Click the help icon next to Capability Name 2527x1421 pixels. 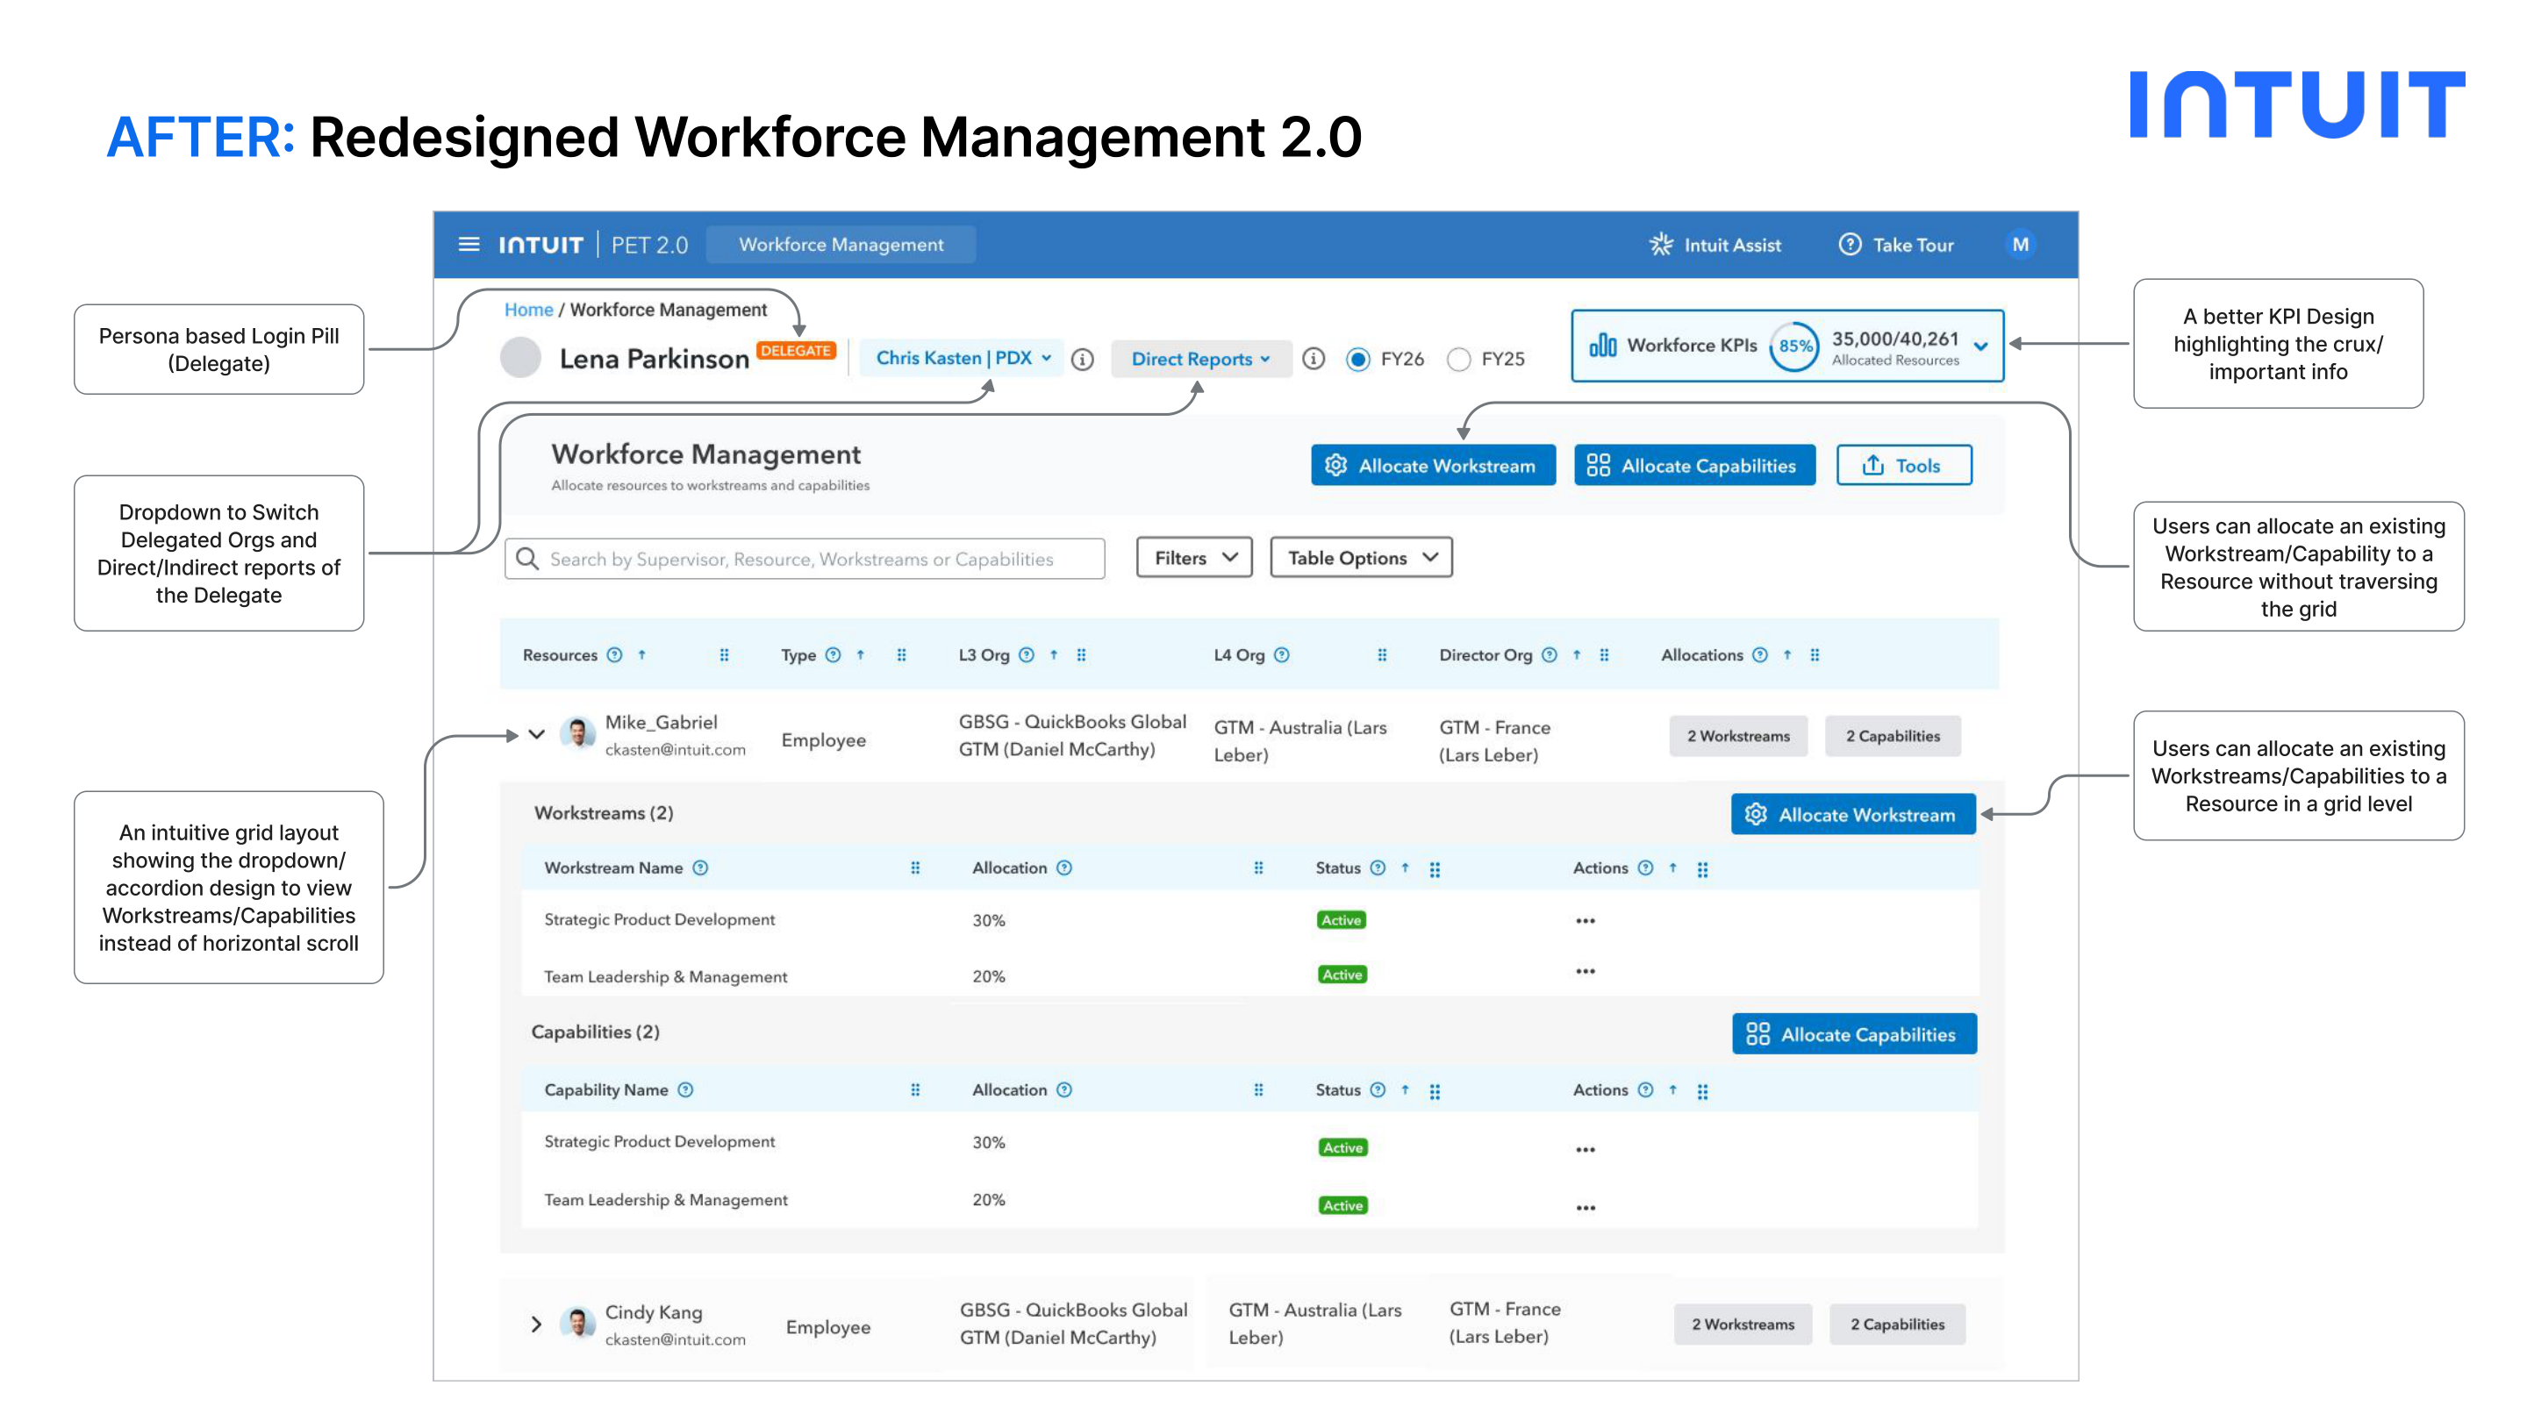(685, 1089)
